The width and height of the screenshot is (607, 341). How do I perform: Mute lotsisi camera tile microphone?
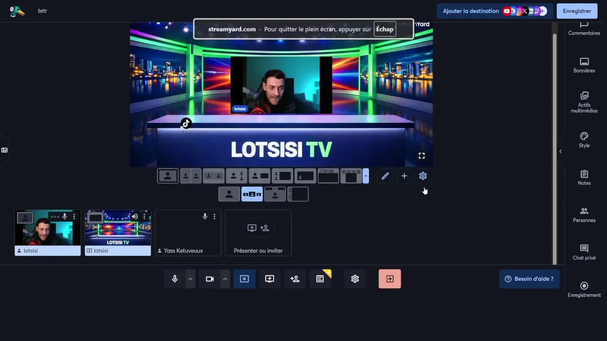[64, 216]
